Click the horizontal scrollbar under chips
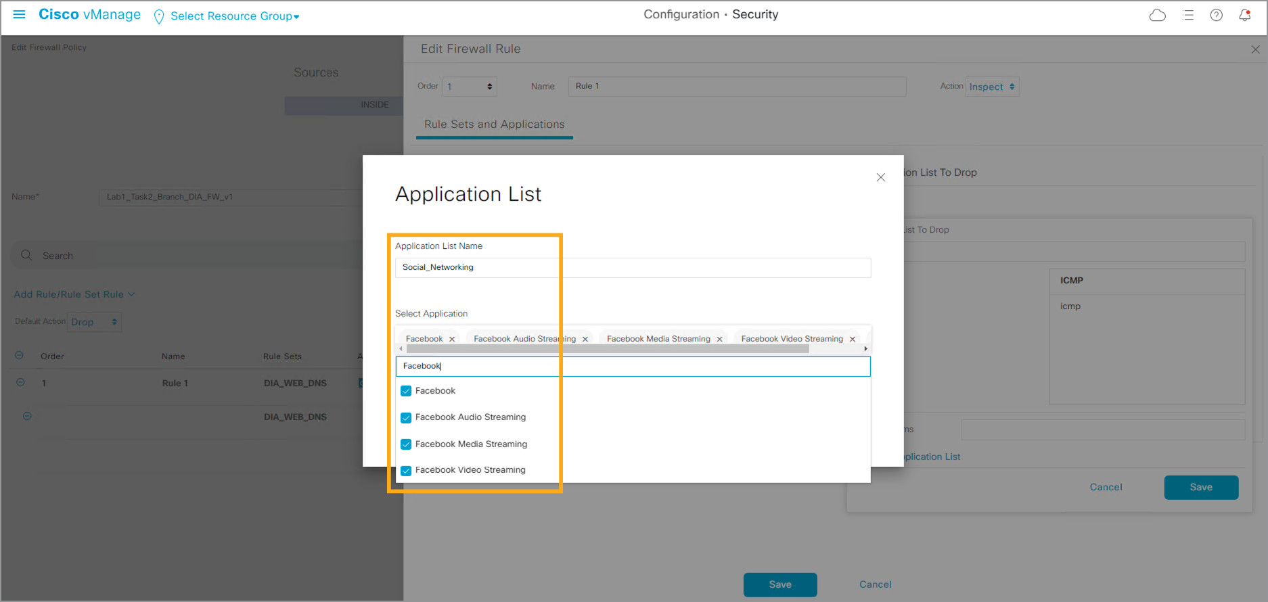The height and width of the screenshot is (602, 1268). (x=608, y=349)
